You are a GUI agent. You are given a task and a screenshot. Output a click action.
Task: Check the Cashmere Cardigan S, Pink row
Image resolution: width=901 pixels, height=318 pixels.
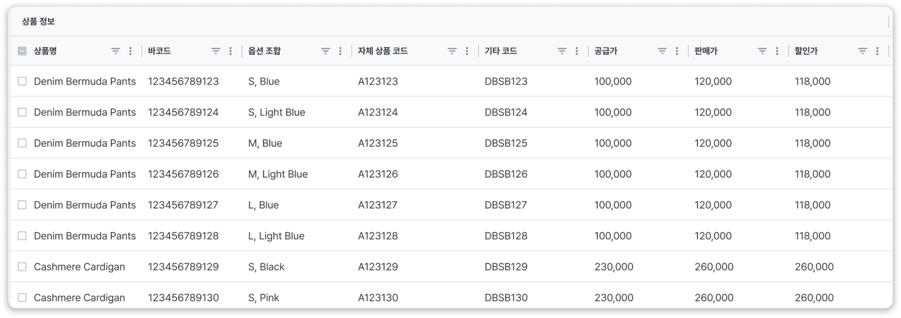tap(22, 297)
